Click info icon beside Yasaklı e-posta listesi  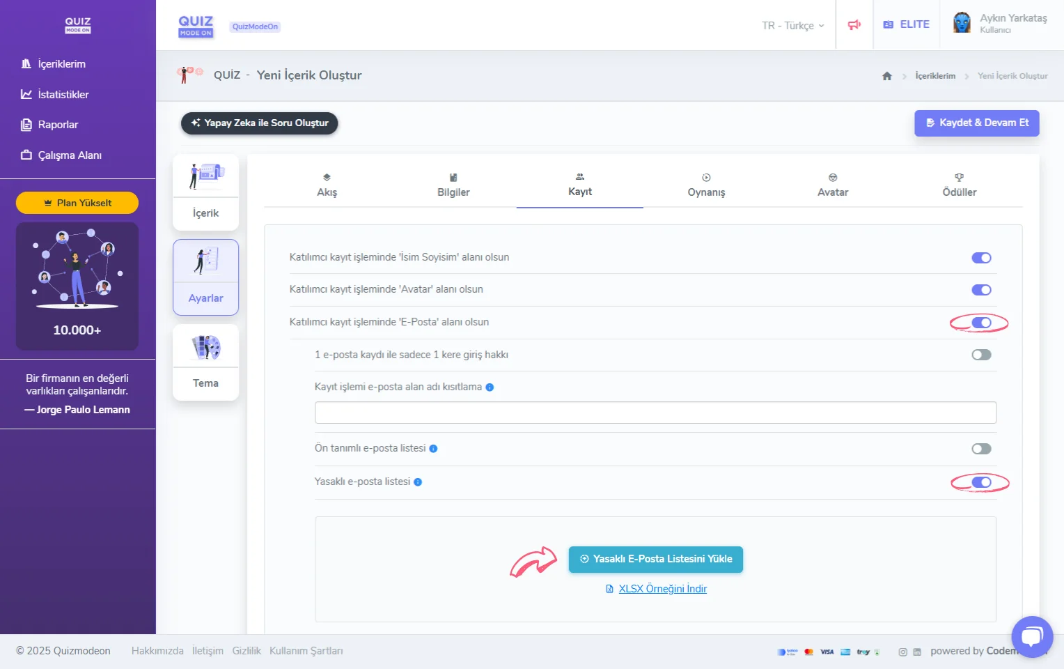tap(418, 482)
